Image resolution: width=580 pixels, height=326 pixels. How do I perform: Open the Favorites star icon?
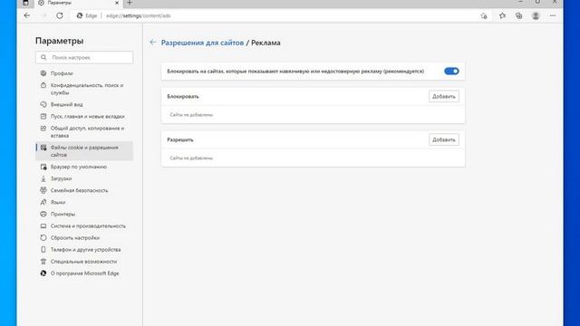(502, 15)
